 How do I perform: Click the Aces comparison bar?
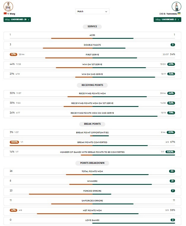click(x=92, y=38)
